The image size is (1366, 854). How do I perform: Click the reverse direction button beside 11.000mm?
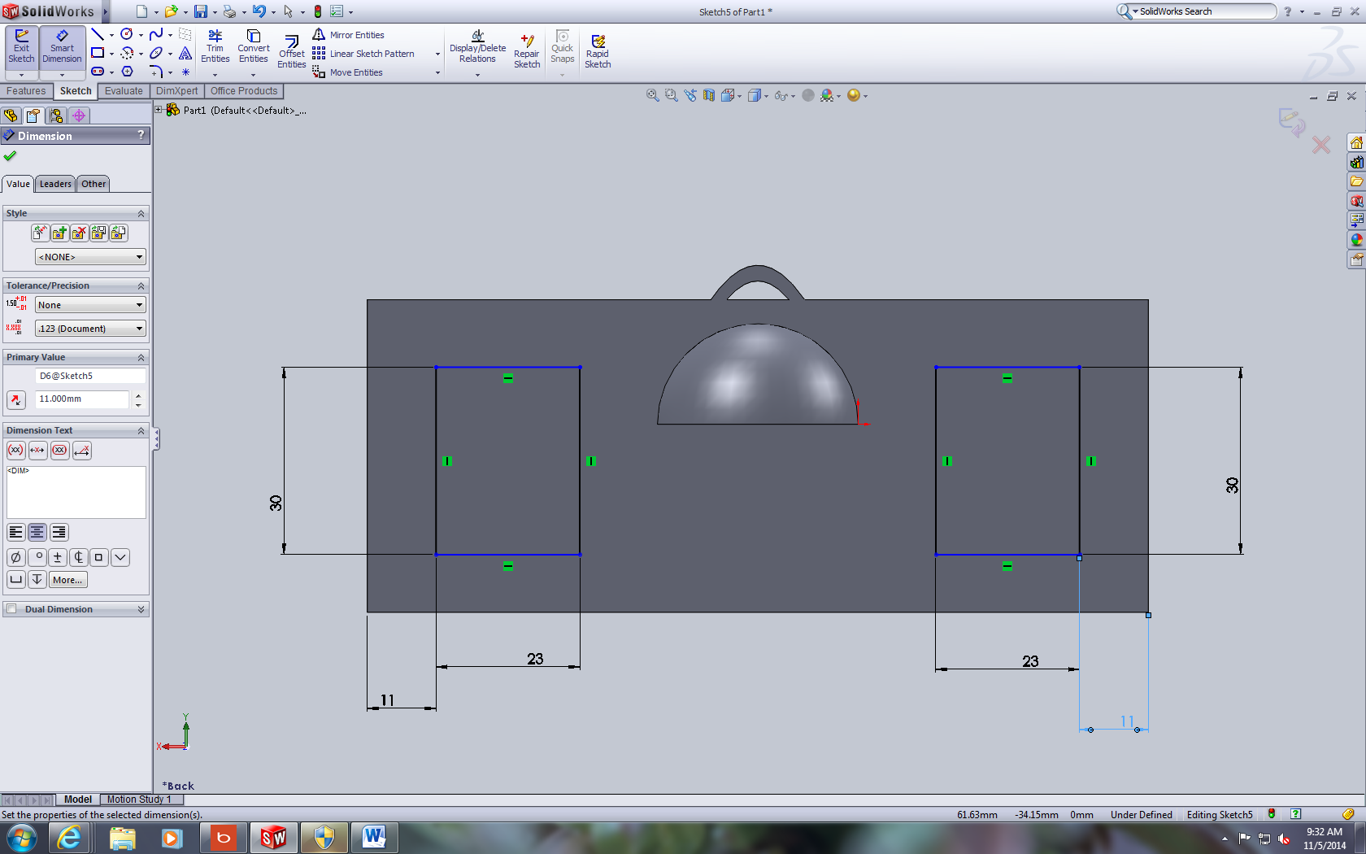(x=16, y=399)
